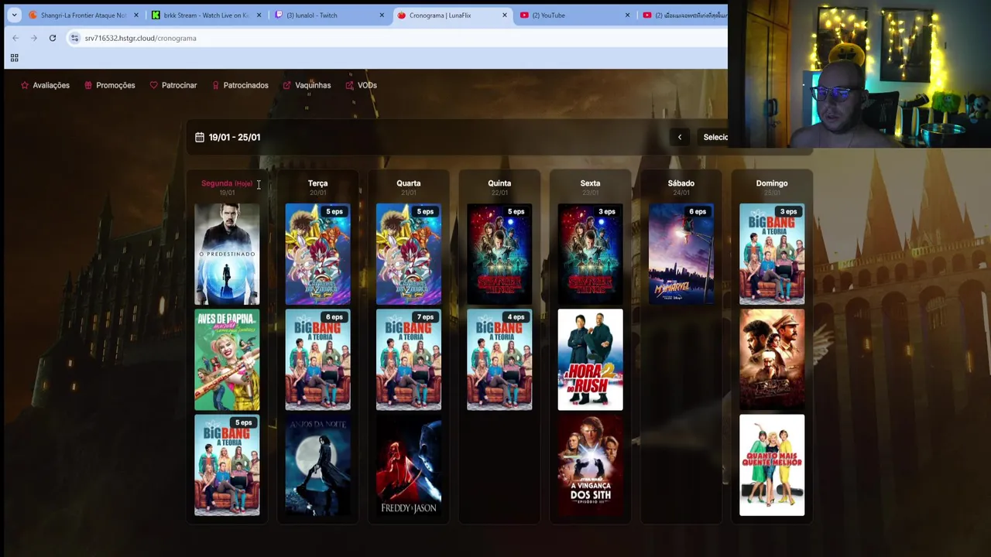Open Quinta's Big Bang A Teoria poster

[499, 360]
